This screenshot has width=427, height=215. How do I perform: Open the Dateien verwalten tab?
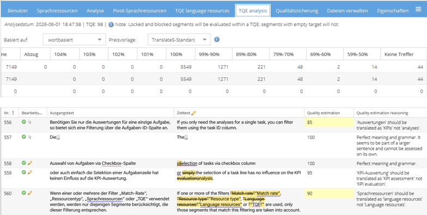click(347, 11)
